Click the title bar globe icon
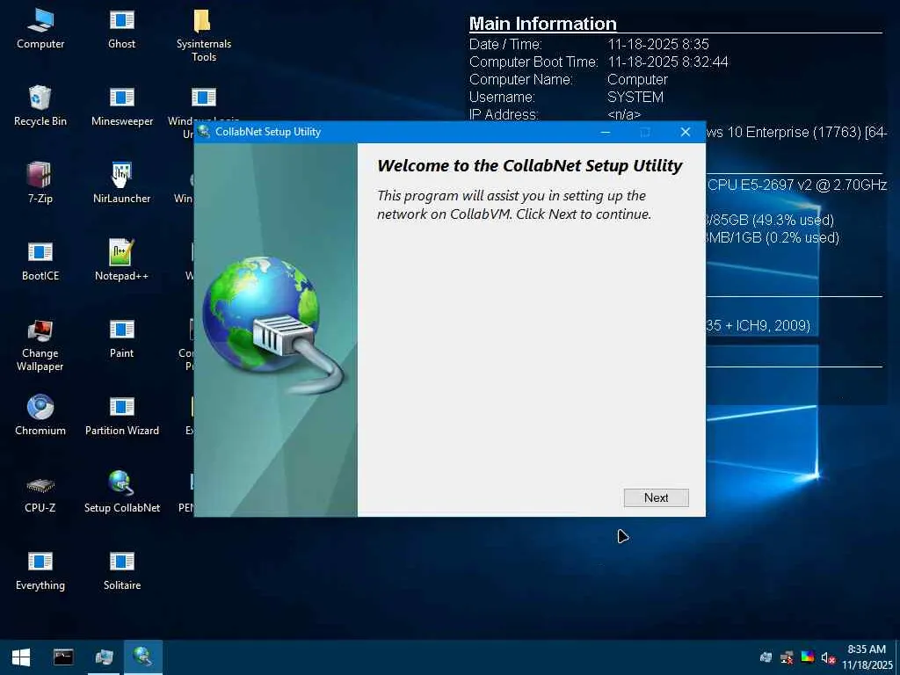 pyautogui.click(x=203, y=132)
